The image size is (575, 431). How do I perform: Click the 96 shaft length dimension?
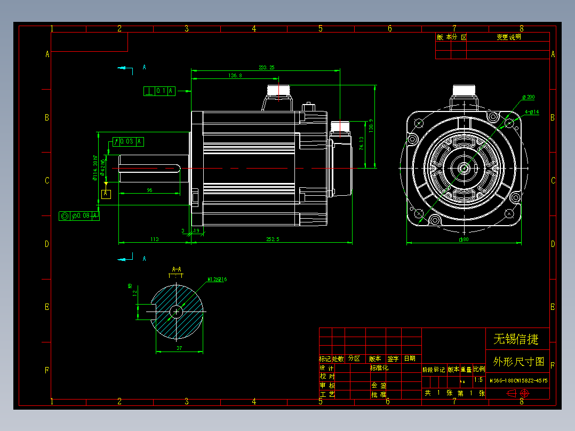tap(149, 190)
